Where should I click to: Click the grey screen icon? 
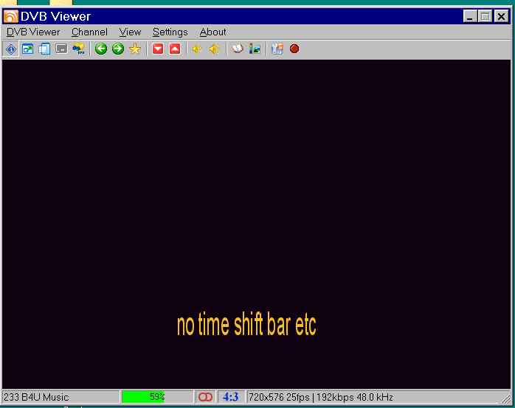pyautogui.click(x=61, y=49)
